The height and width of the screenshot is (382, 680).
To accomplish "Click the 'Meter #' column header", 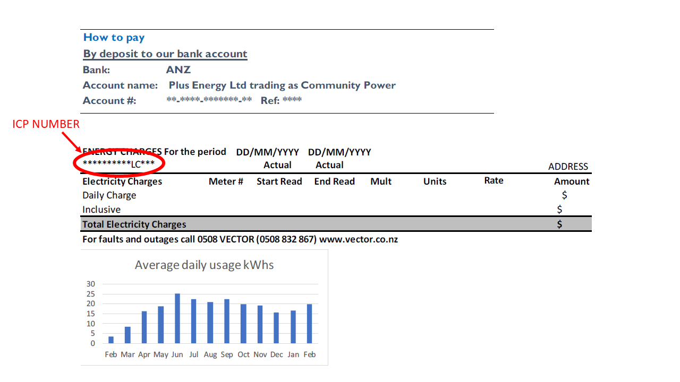I will tap(226, 181).
